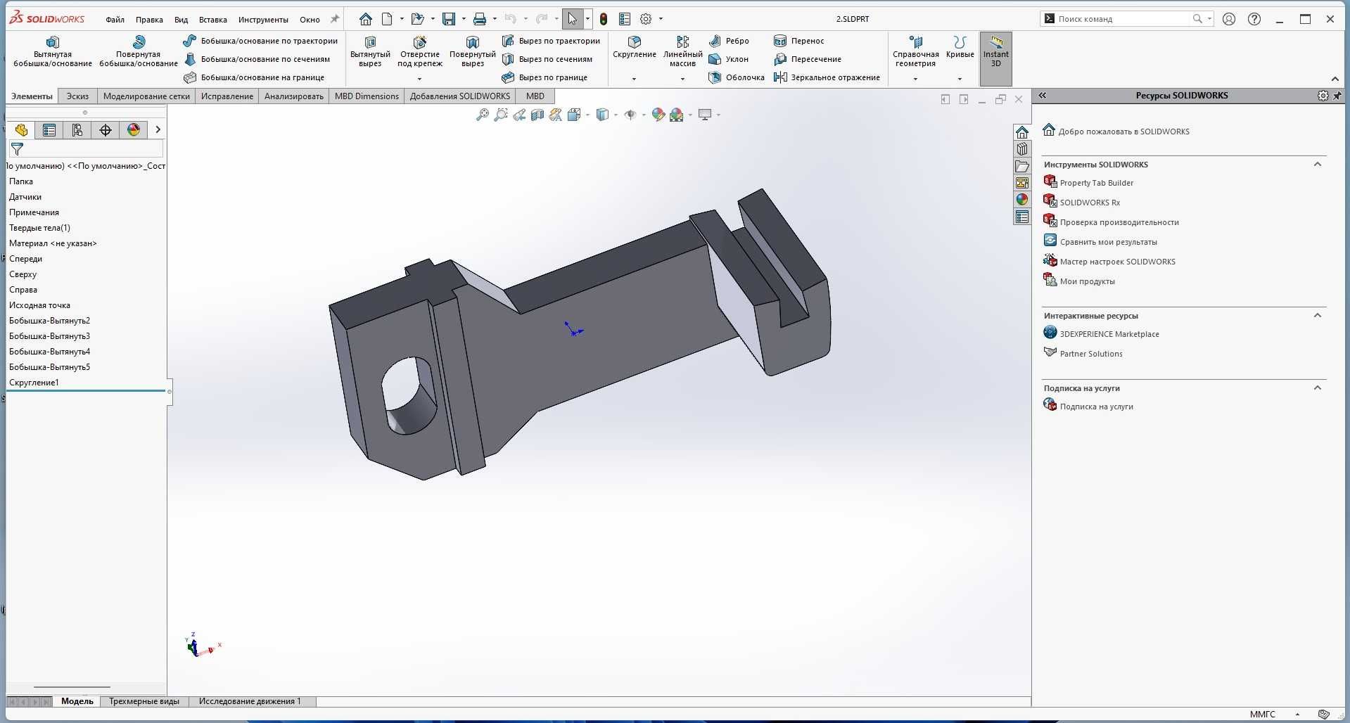
Task: Pin the Ресурсы SOLIDWORKS task pane
Action: pyautogui.click(x=1337, y=96)
